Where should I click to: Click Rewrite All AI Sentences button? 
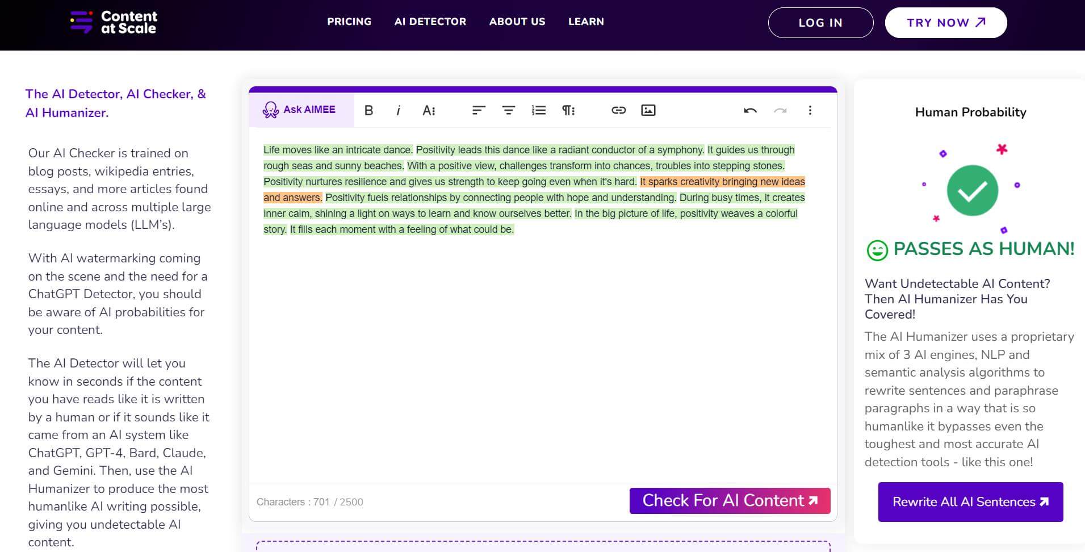pyautogui.click(x=970, y=502)
